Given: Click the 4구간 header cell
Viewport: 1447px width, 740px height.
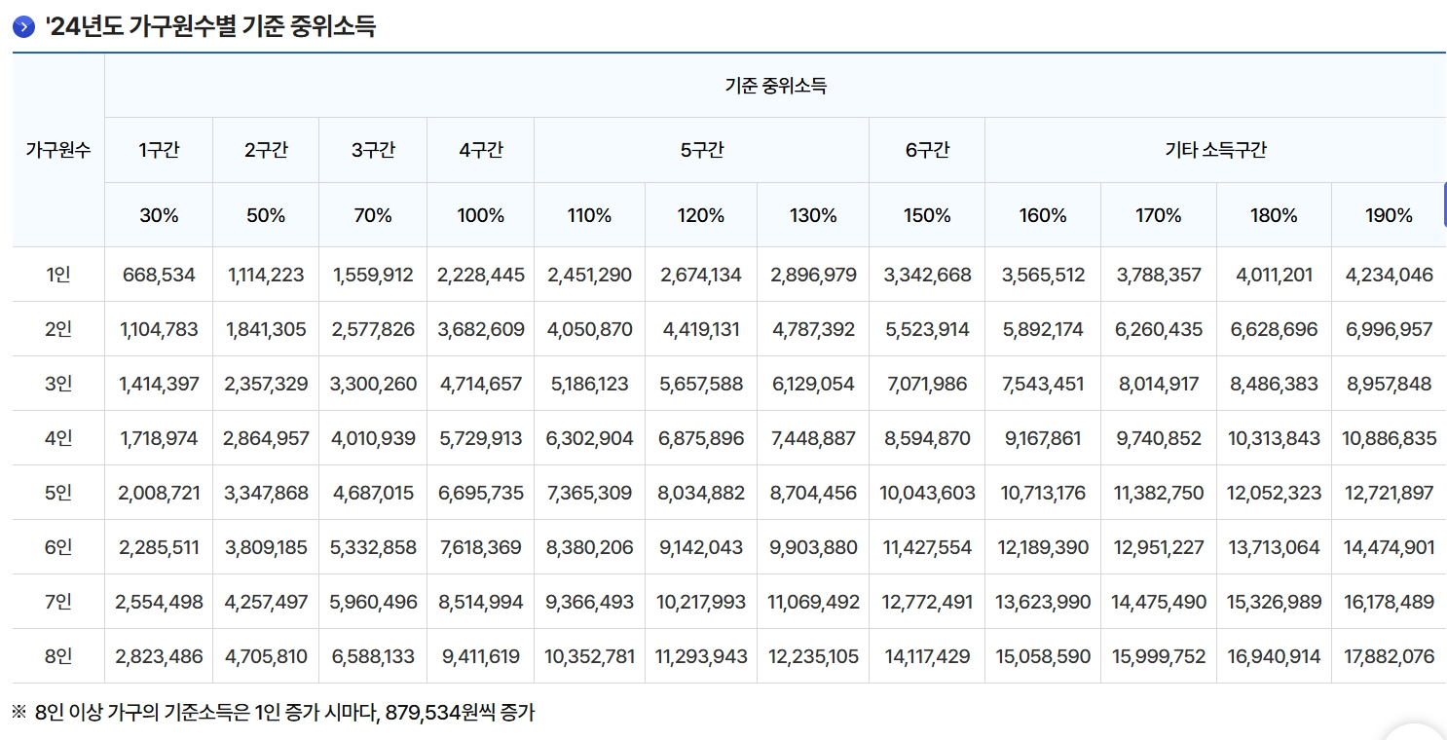Looking at the screenshot, I should coord(481,150).
